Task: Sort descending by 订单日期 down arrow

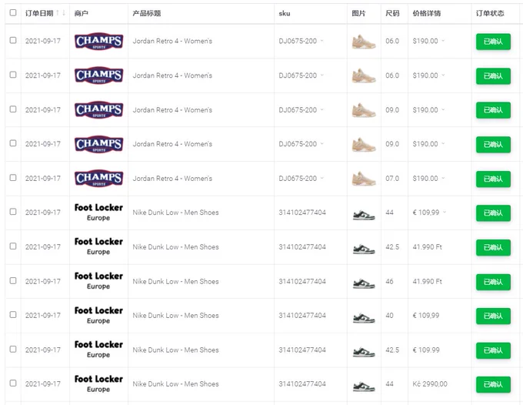Action: (64, 12)
